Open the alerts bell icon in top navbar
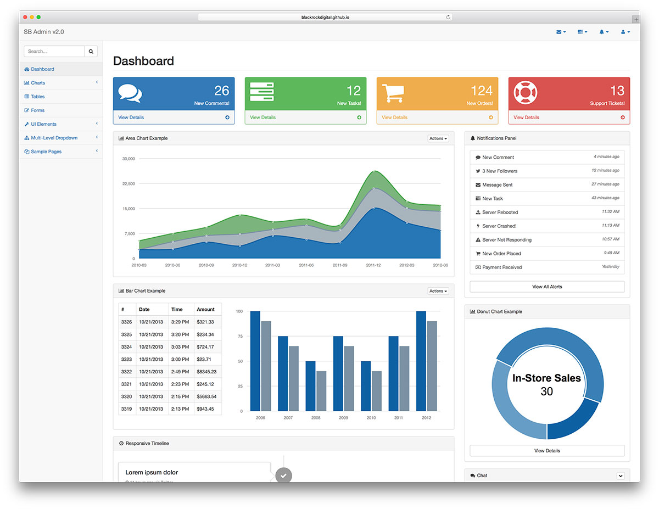This screenshot has height=509, width=659. 603,32
